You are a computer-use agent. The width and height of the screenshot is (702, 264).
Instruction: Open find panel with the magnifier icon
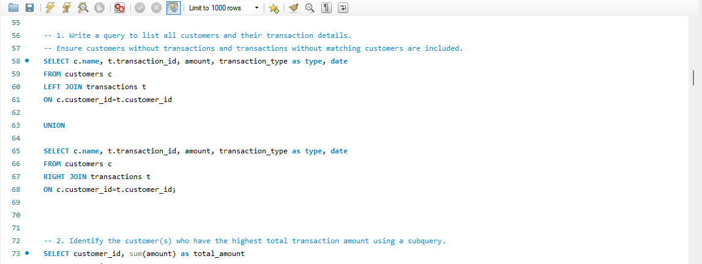(x=310, y=7)
